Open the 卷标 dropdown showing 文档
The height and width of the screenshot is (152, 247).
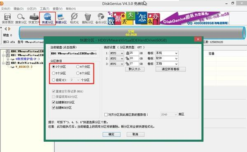click(167, 64)
